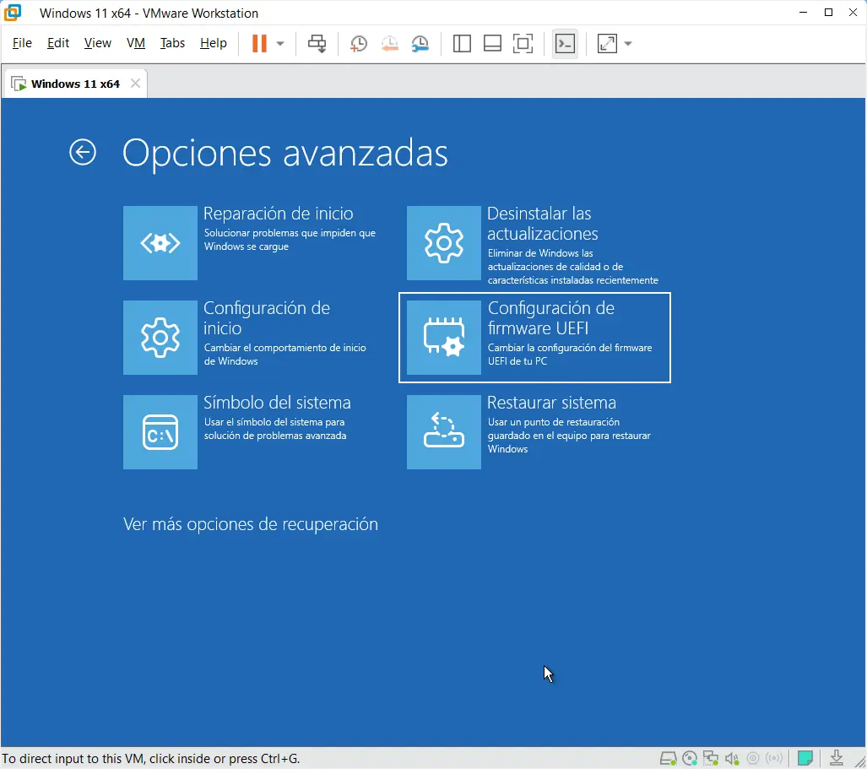Select Desinstalar las actualizaciones title text
The width and height of the screenshot is (867, 769).
(x=543, y=224)
